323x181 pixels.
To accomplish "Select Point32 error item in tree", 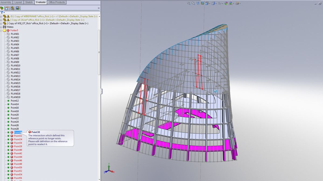I will 18,136.
